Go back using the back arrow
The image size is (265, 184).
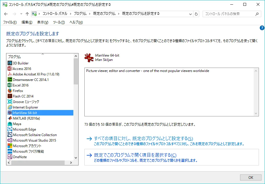pyautogui.click(x=6, y=14)
